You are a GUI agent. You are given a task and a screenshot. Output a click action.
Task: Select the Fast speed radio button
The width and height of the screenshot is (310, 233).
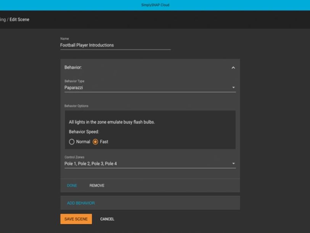tap(95, 142)
